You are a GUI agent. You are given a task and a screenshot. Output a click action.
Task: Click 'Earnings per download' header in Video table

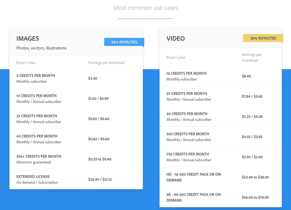tap(252, 58)
